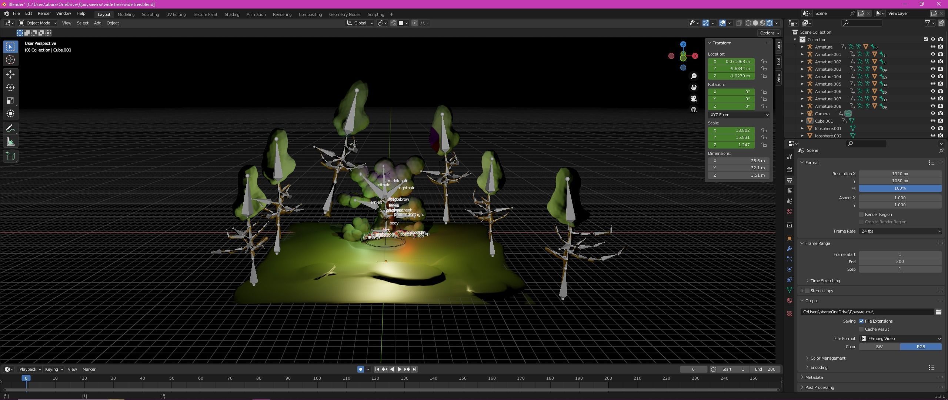Select the Scale tool
Screen dimensions: 948x400
point(10,100)
